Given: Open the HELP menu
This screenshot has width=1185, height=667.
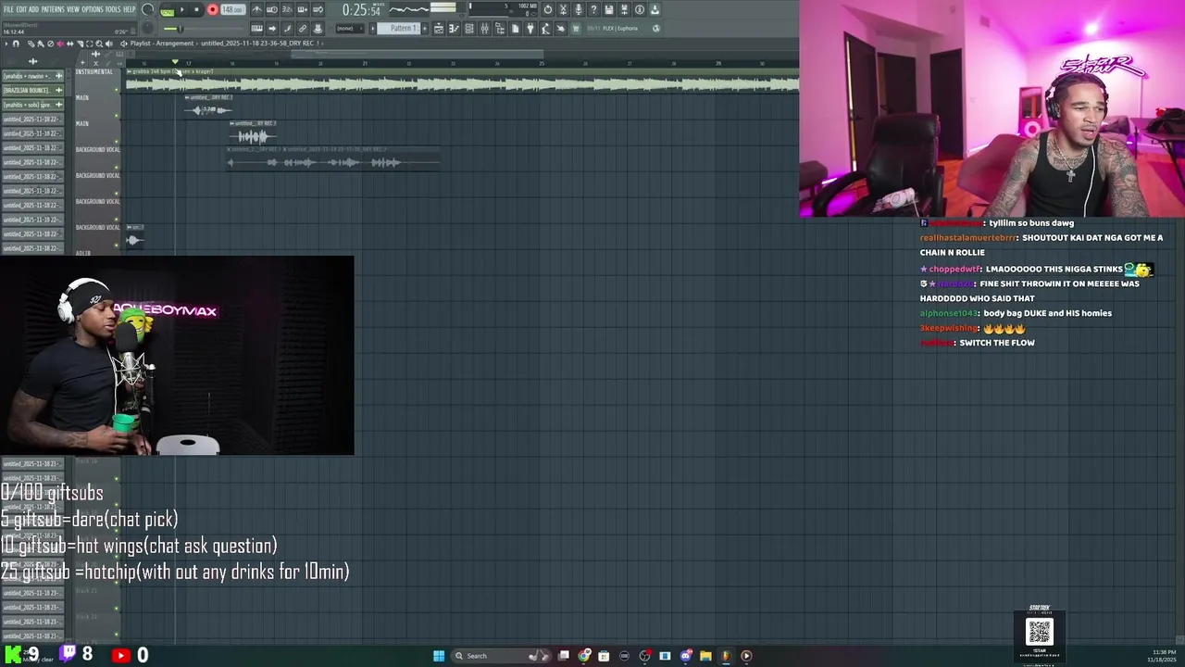Looking at the screenshot, I should pos(129,9).
